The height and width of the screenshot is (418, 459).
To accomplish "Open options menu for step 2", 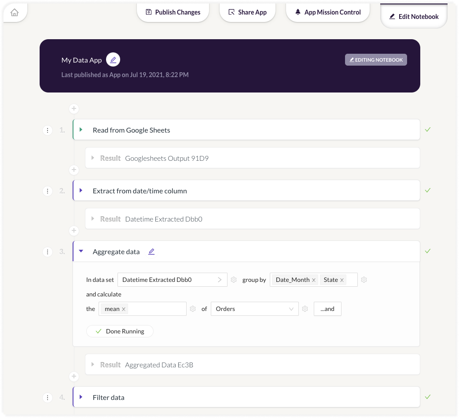I will click(x=48, y=191).
